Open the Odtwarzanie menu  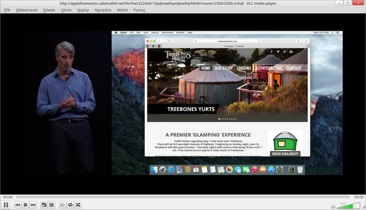coord(27,10)
